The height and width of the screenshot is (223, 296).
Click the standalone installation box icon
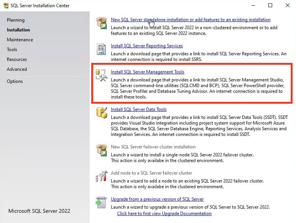(101, 22)
